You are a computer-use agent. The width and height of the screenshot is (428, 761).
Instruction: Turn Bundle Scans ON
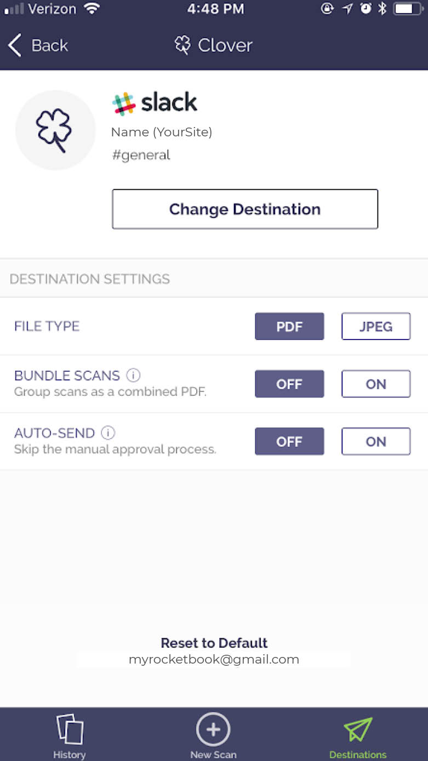click(376, 384)
